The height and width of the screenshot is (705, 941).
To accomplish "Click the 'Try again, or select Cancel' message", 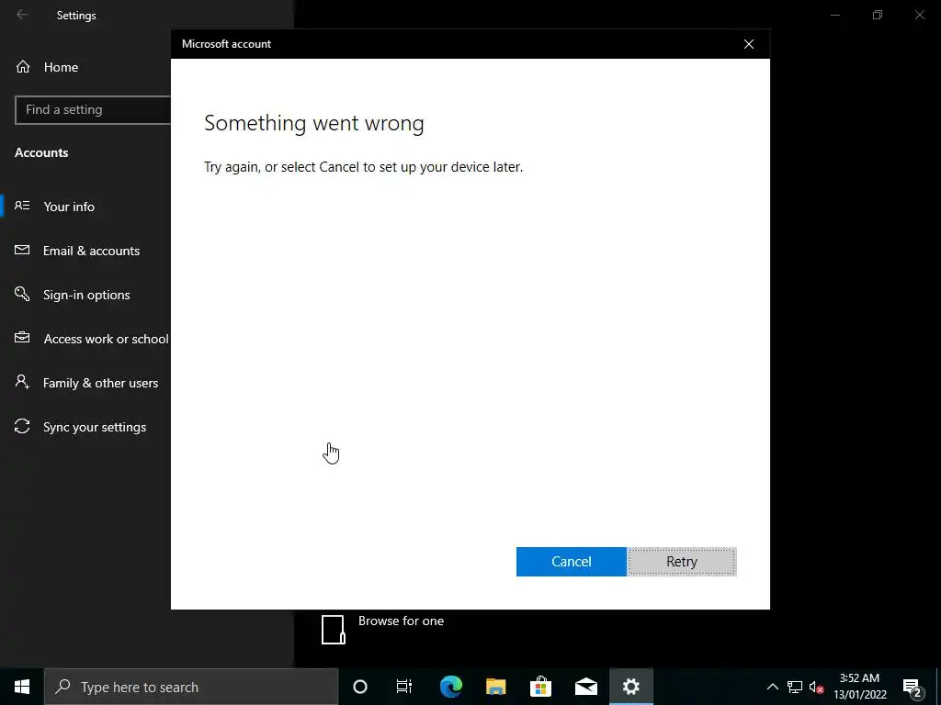I will pos(363,167).
